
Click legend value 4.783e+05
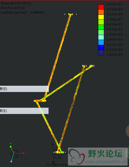click(x=115, y=9)
